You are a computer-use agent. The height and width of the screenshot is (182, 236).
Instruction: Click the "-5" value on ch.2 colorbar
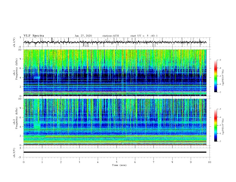[220, 125]
